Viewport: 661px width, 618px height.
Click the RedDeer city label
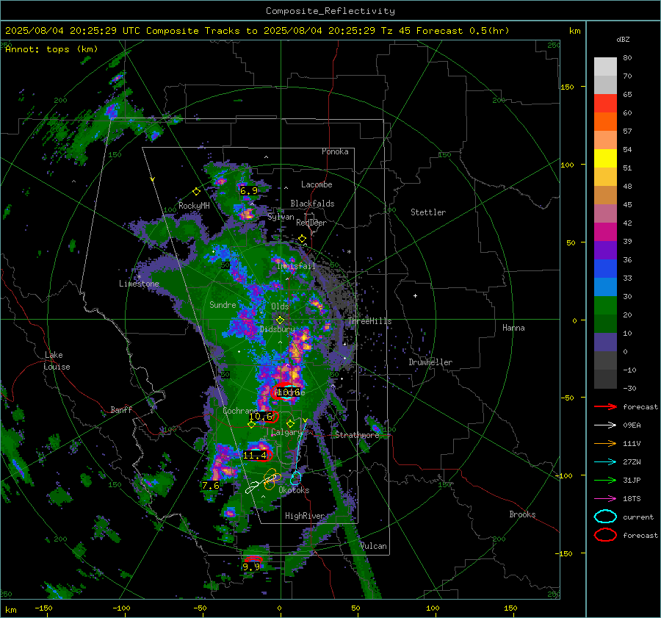311,223
